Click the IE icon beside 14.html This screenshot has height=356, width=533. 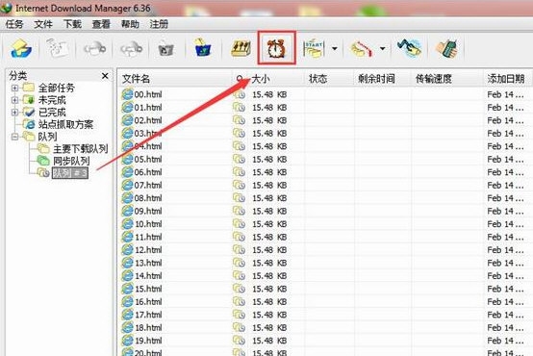pyautogui.click(x=127, y=276)
